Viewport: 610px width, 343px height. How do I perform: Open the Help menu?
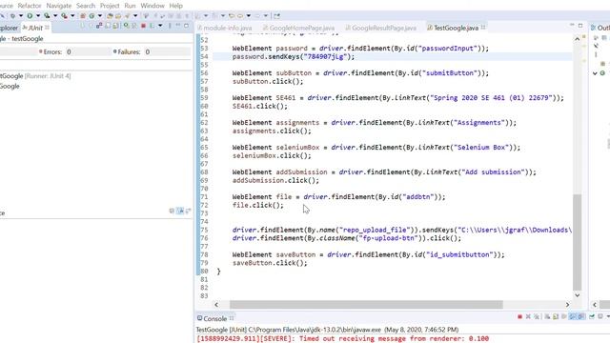175,6
